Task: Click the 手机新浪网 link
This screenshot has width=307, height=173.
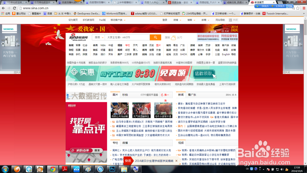Action: point(88,20)
